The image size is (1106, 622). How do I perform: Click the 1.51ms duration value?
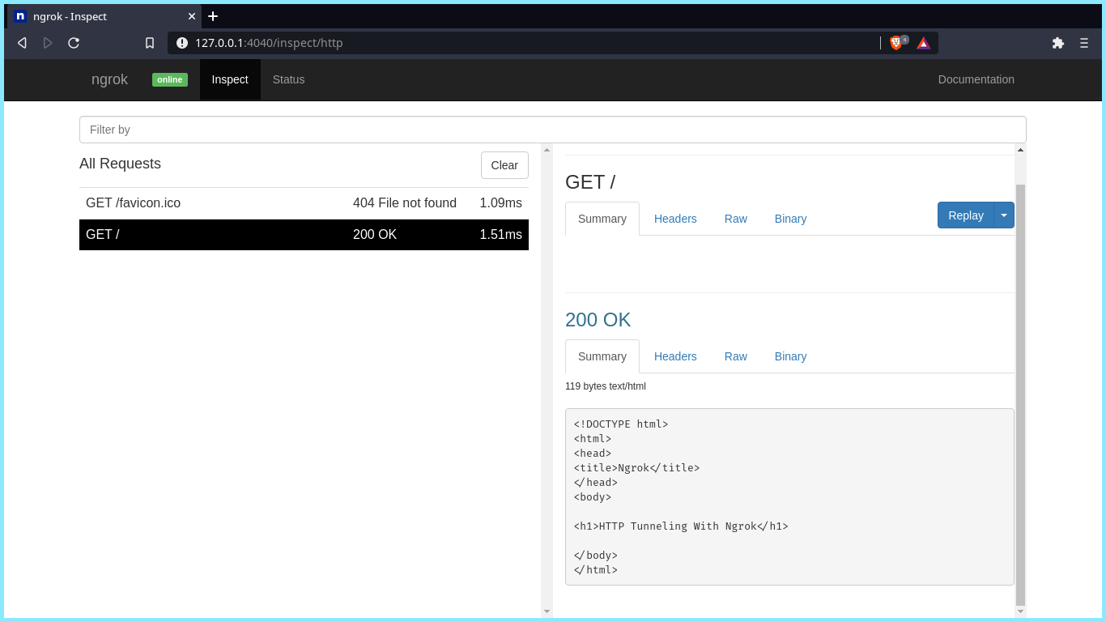(x=500, y=235)
